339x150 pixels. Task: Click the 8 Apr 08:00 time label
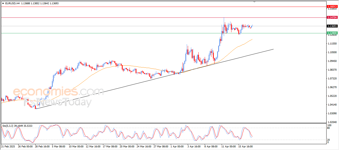point(212,146)
